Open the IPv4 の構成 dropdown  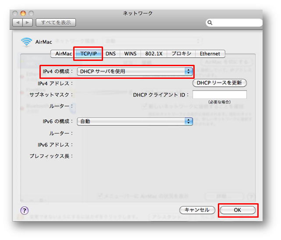(x=135, y=71)
